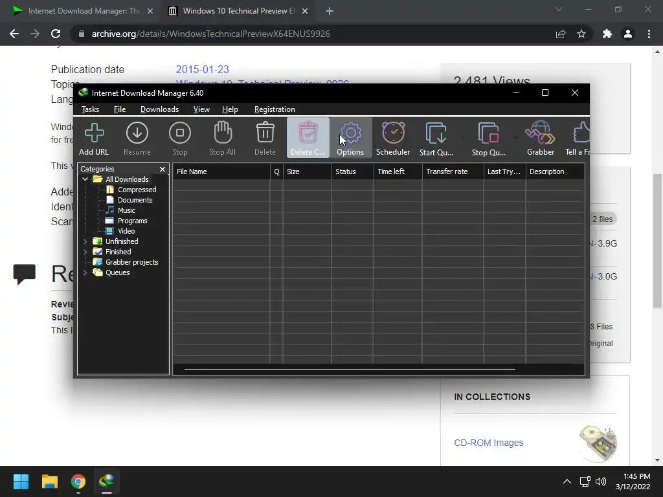Collapse the All Downloads tree node

pyautogui.click(x=85, y=179)
